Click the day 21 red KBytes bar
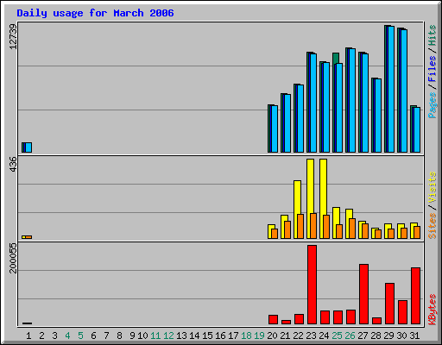The image size is (442, 345). click(286, 322)
